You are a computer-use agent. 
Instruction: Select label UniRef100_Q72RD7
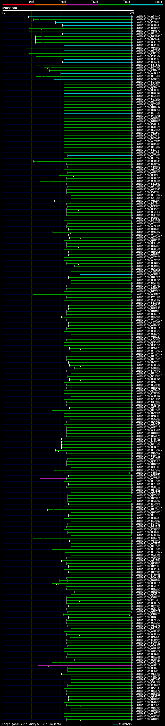[148, 300]
